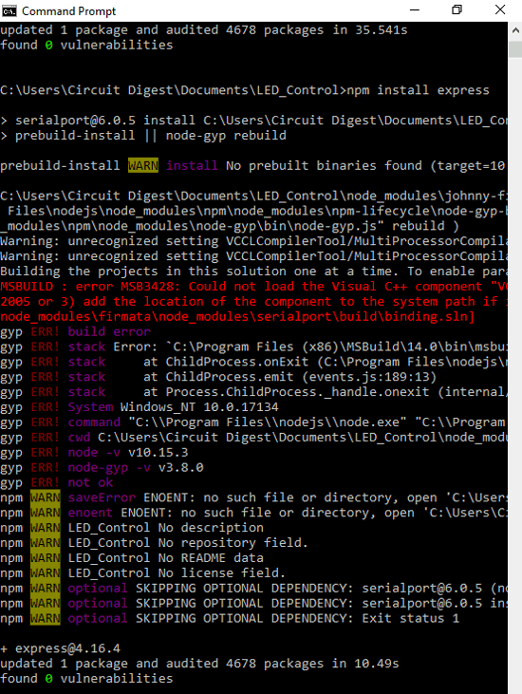Click the first 'found 0 vulnerabilities' line

tap(86, 46)
